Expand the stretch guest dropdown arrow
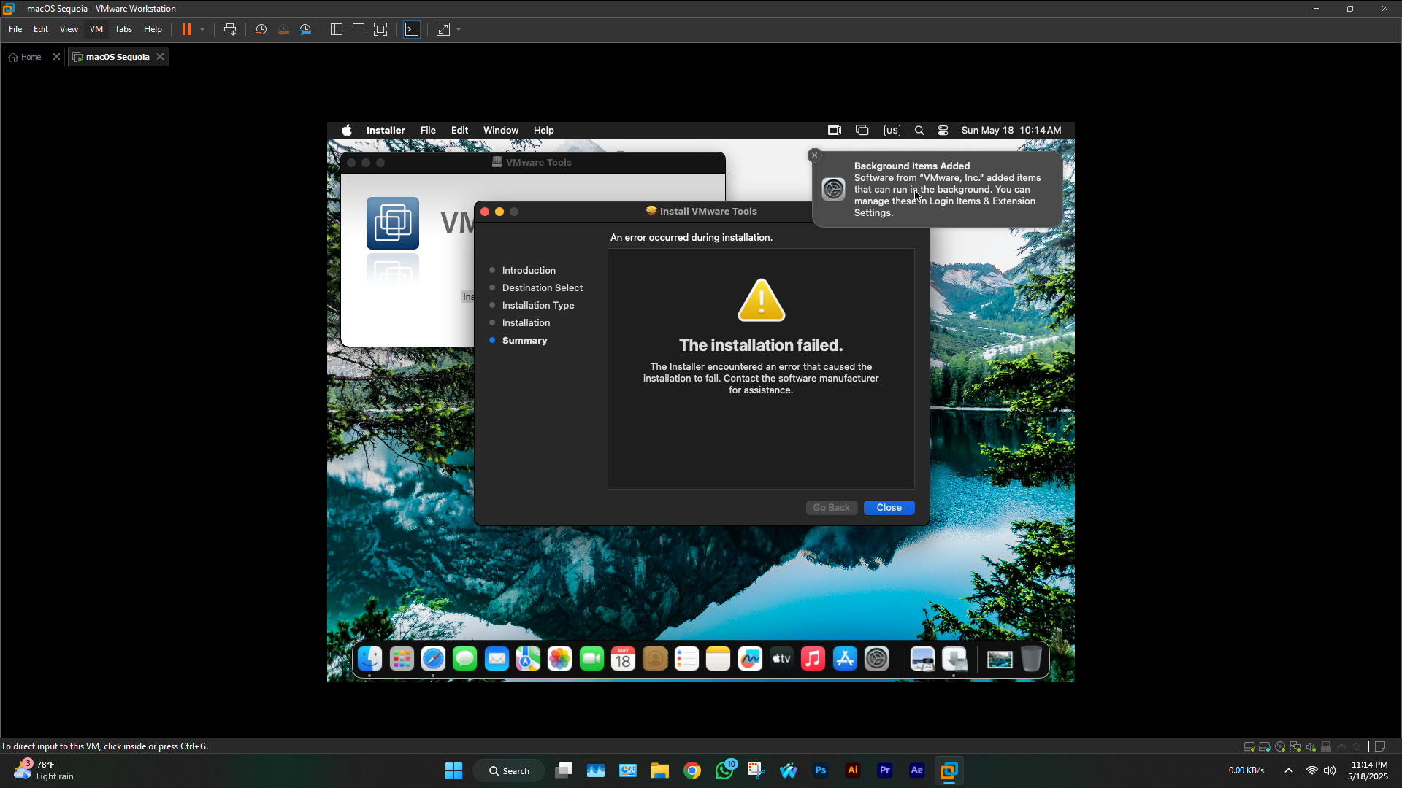Viewport: 1402px width, 788px height. [x=459, y=29]
